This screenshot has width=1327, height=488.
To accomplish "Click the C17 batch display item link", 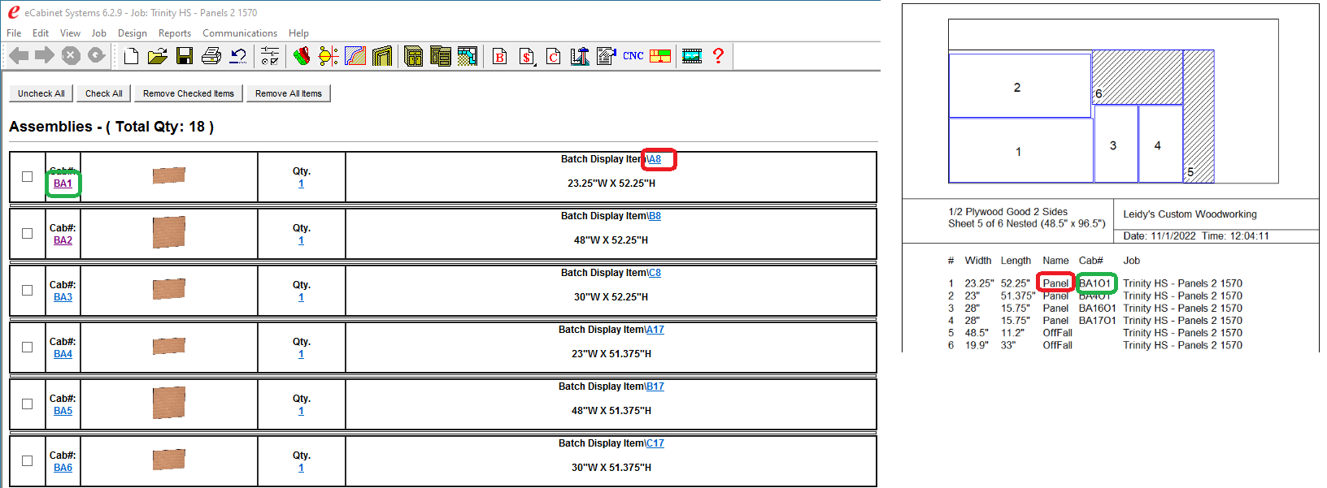I will pos(655,443).
